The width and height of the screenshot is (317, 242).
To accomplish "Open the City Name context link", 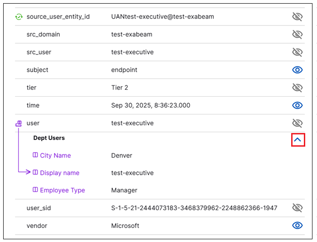I will point(55,155).
